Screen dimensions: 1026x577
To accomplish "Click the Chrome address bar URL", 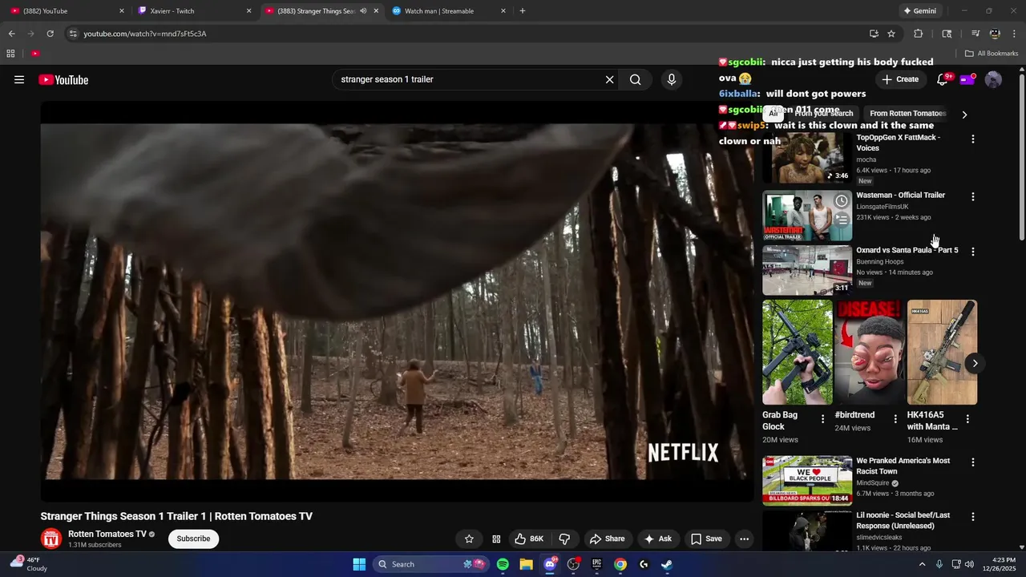I will pyautogui.click(x=144, y=34).
